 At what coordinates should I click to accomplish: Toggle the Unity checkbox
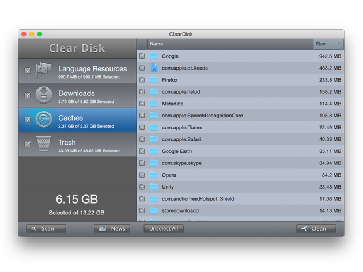(142, 187)
